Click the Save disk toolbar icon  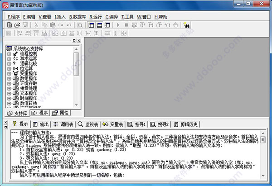point(25,25)
